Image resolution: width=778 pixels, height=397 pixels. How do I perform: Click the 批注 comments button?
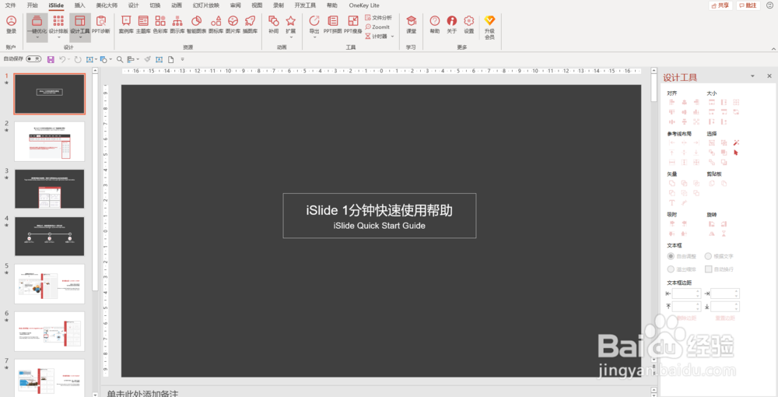[x=748, y=5]
